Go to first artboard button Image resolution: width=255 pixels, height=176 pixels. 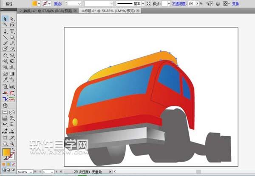coord(35,172)
